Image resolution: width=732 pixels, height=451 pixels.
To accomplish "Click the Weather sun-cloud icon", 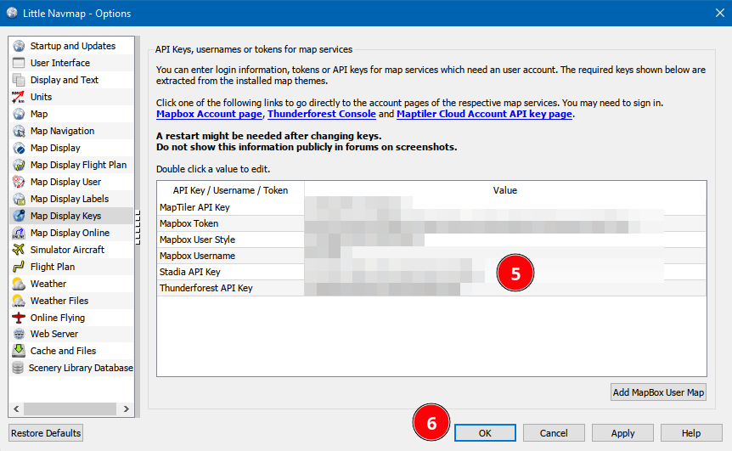I will click(x=19, y=284).
